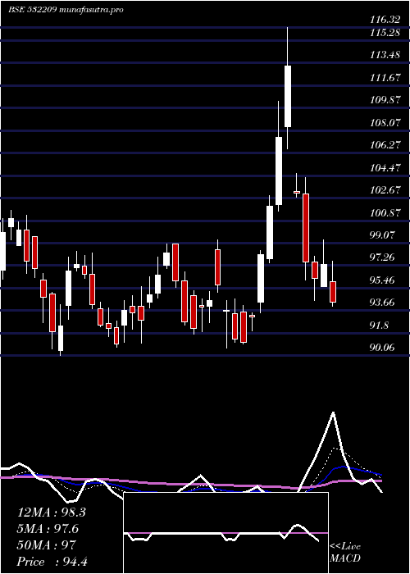Click the 90.06 price level label
Screen dimensions: 410x574
pos(383,347)
